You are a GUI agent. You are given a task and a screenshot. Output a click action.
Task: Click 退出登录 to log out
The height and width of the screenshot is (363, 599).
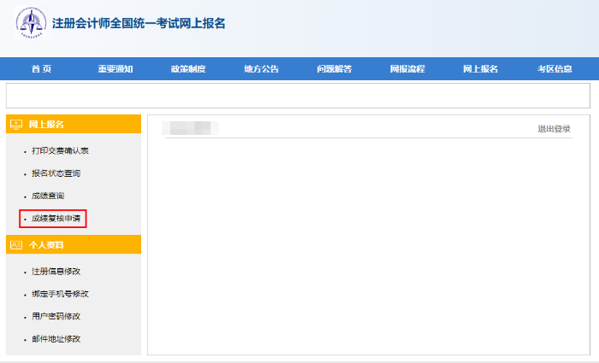(554, 129)
